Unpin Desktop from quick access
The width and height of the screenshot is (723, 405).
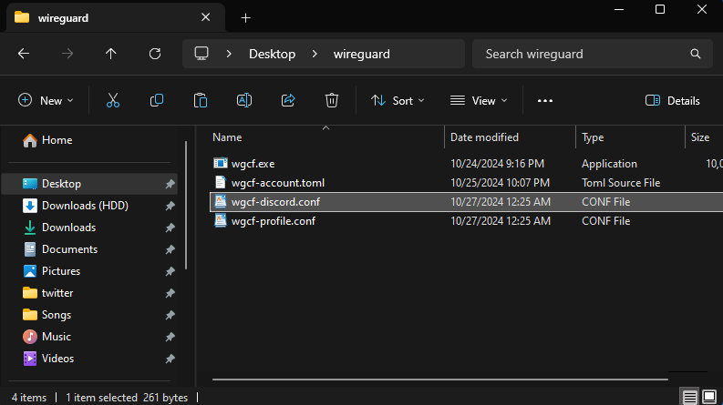coord(170,184)
